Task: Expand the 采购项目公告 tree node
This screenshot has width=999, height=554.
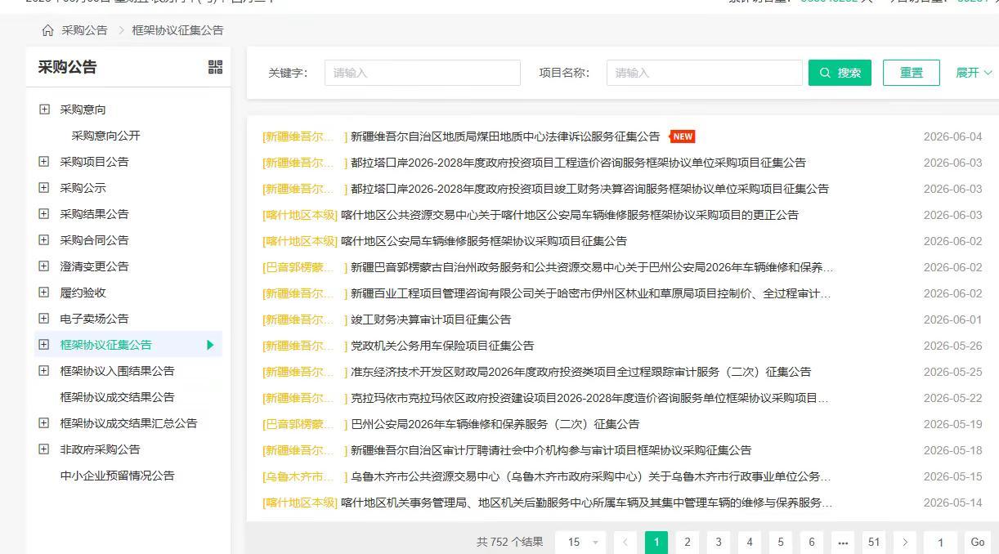Action: coord(44,162)
